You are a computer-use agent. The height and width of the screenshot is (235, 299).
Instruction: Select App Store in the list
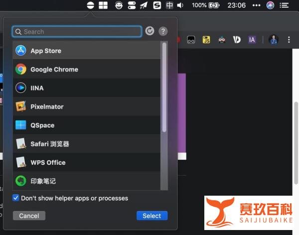coord(87,51)
